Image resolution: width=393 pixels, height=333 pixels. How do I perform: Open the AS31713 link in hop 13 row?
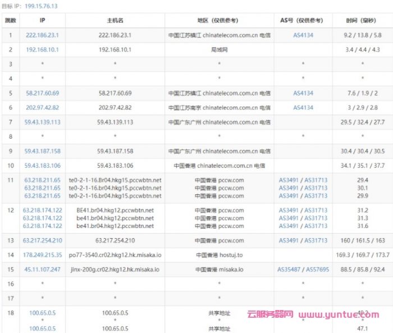[316, 240]
